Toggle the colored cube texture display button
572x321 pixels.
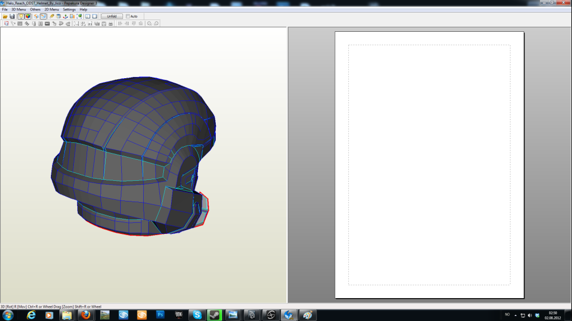[28, 16]
